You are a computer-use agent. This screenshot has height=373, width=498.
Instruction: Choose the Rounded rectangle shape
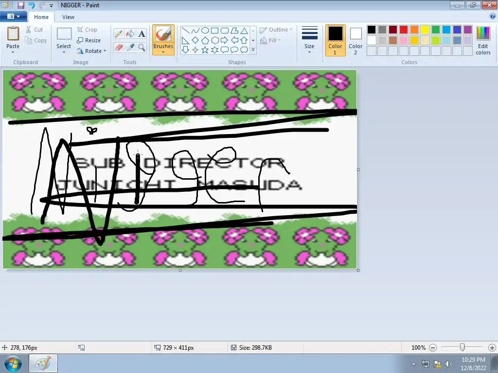pyautogui.click(x=225, y=31)
